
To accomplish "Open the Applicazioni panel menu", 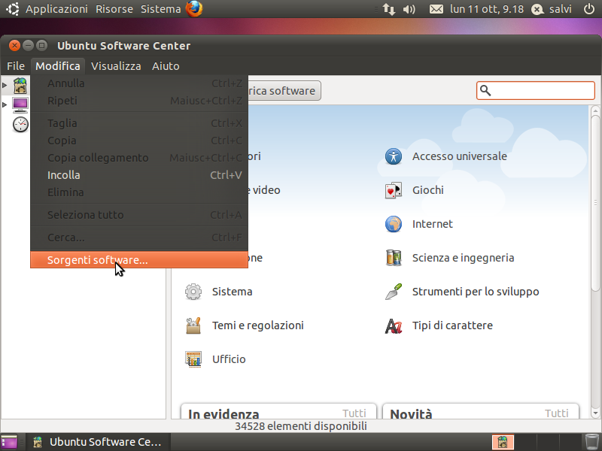I will click(x=56, y=9).
